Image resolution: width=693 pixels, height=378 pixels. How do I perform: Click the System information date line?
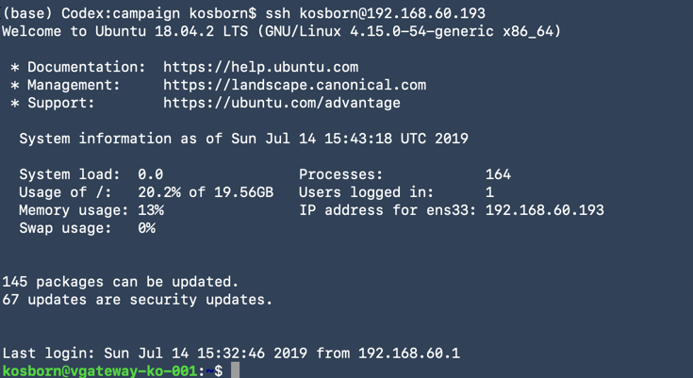pyautogui.click(x=243, y=139)
